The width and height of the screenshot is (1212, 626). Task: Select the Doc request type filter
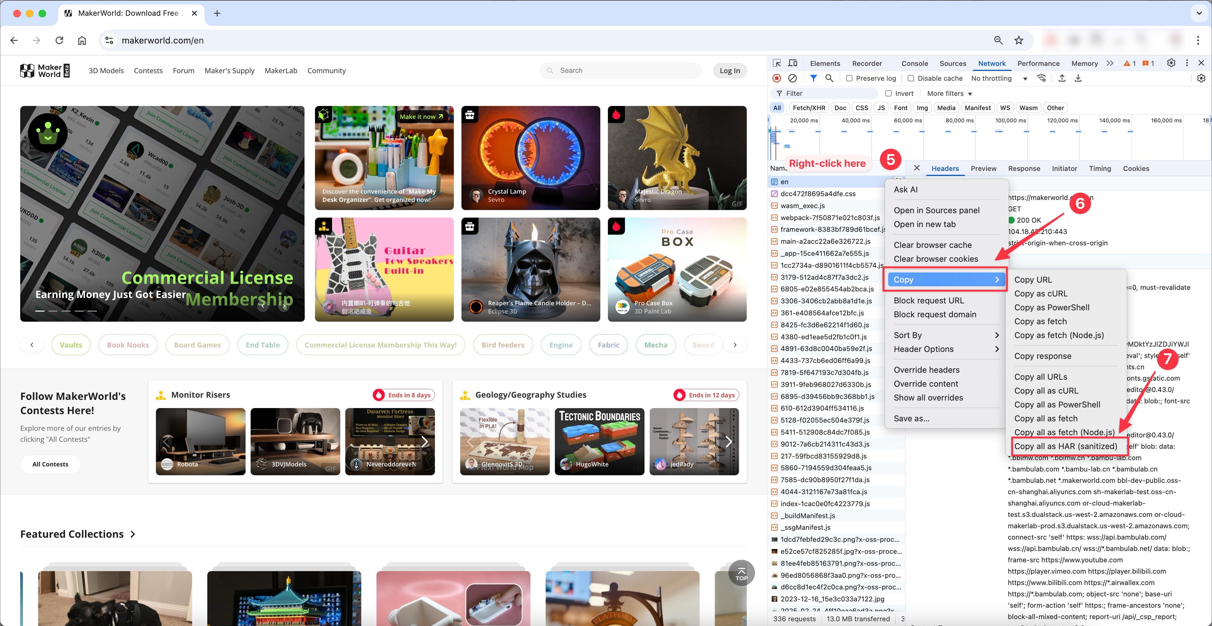(x=840, y=108)
